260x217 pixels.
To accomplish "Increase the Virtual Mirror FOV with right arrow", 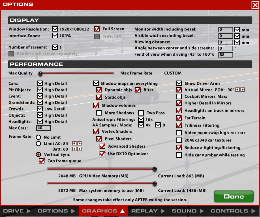I will click(243, 90).
